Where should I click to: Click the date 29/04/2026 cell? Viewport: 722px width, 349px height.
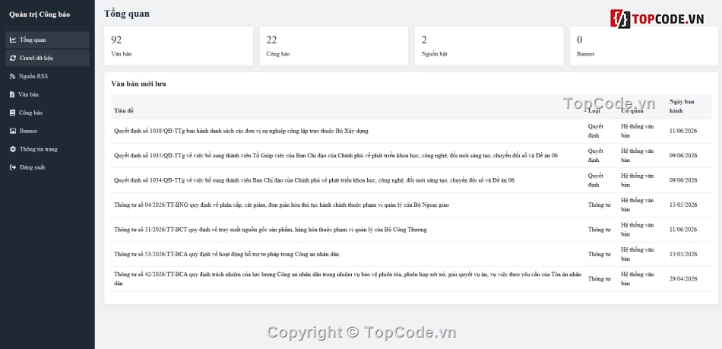(683, 279)
